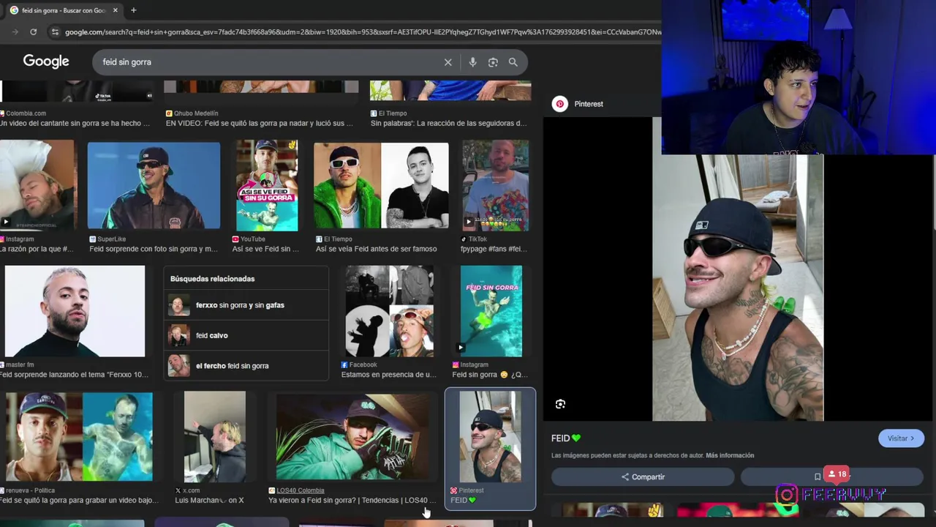This screenshot has height=527, width=936.
Task: Click 'EN VIDEO: Feid se quitó' caption
Action: point(260,124)
